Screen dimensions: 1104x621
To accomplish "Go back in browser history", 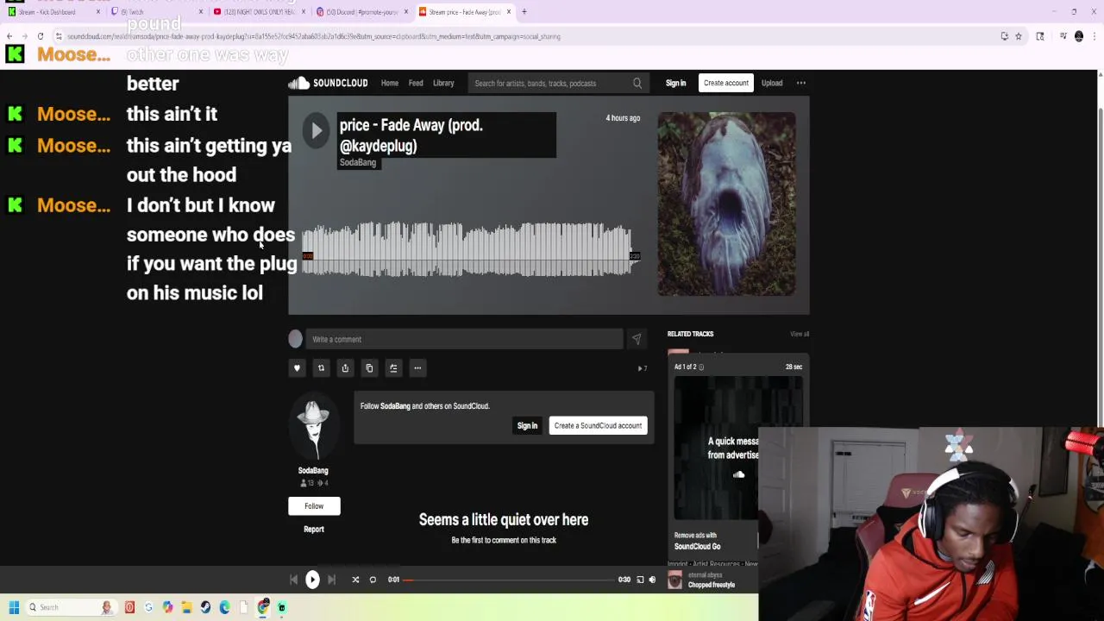I will pos(9,36).
